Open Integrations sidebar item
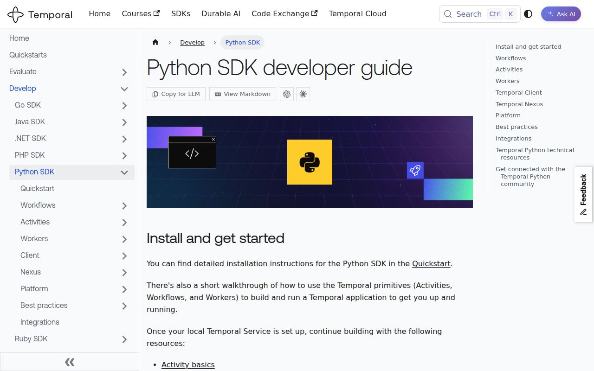Viewport: 594px width, 371px height. coord(40,322)
